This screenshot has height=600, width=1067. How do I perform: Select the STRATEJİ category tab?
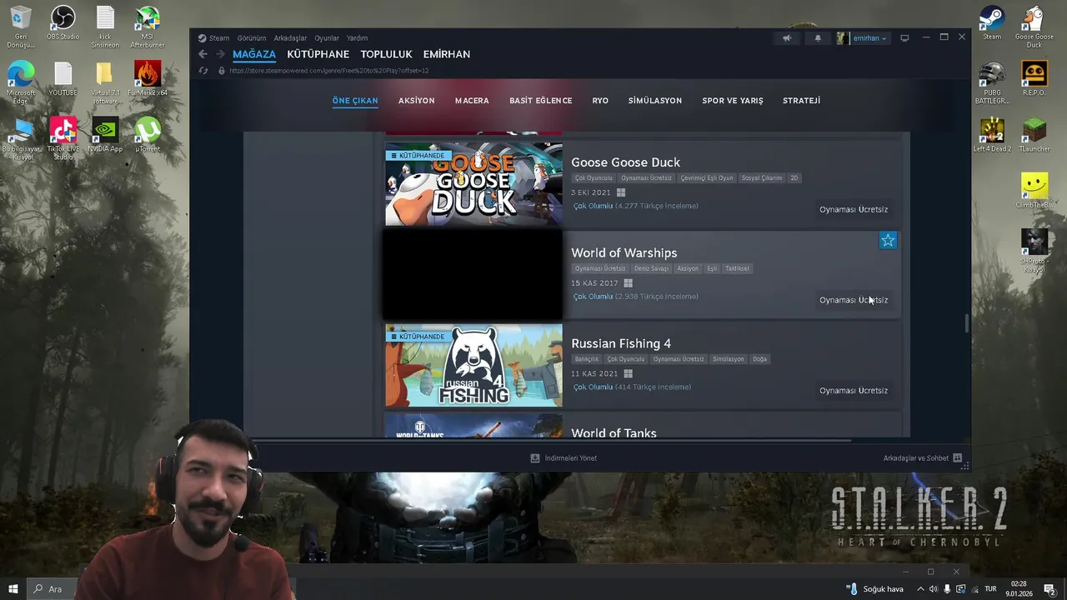pos(801,100)
